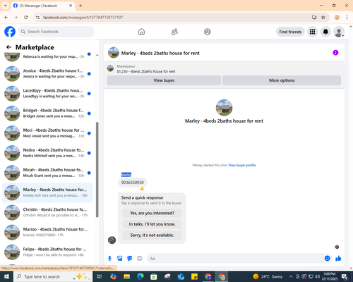
Task: Show hidden system tray icons
Action: (x=291, y=276)
